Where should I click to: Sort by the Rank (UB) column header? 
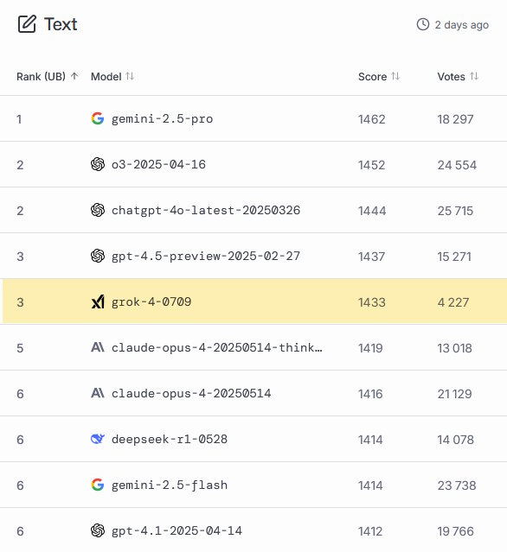(48, 76)
